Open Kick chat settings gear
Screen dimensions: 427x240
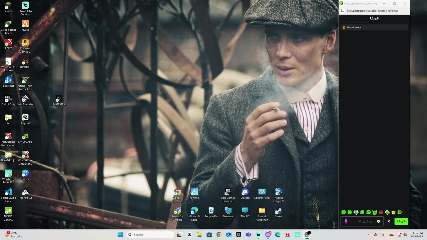[389, 221]
